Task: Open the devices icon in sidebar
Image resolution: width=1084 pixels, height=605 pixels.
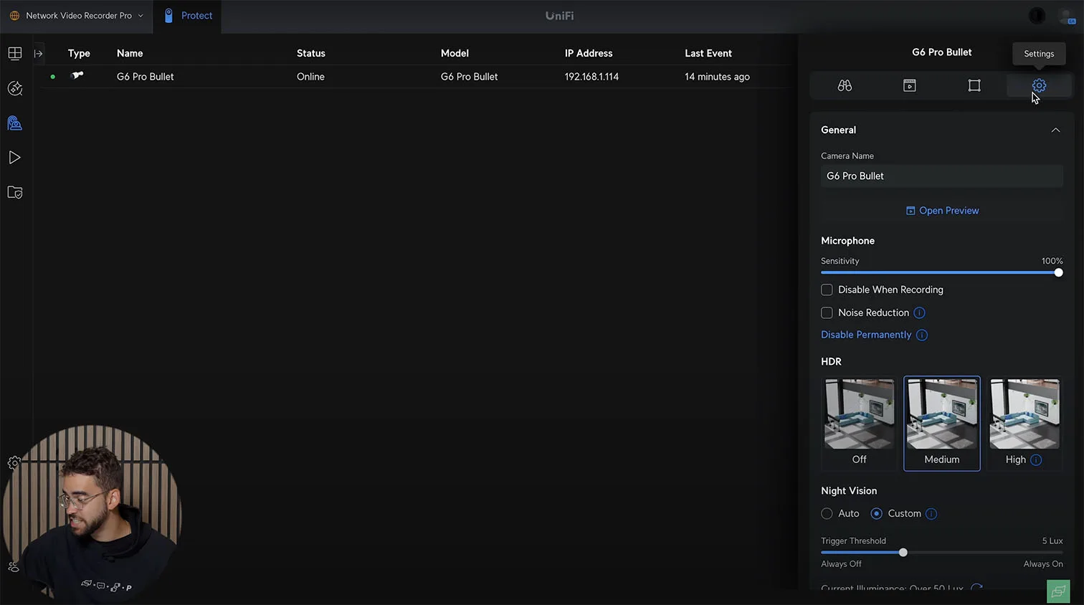Action: click(14, 123)
